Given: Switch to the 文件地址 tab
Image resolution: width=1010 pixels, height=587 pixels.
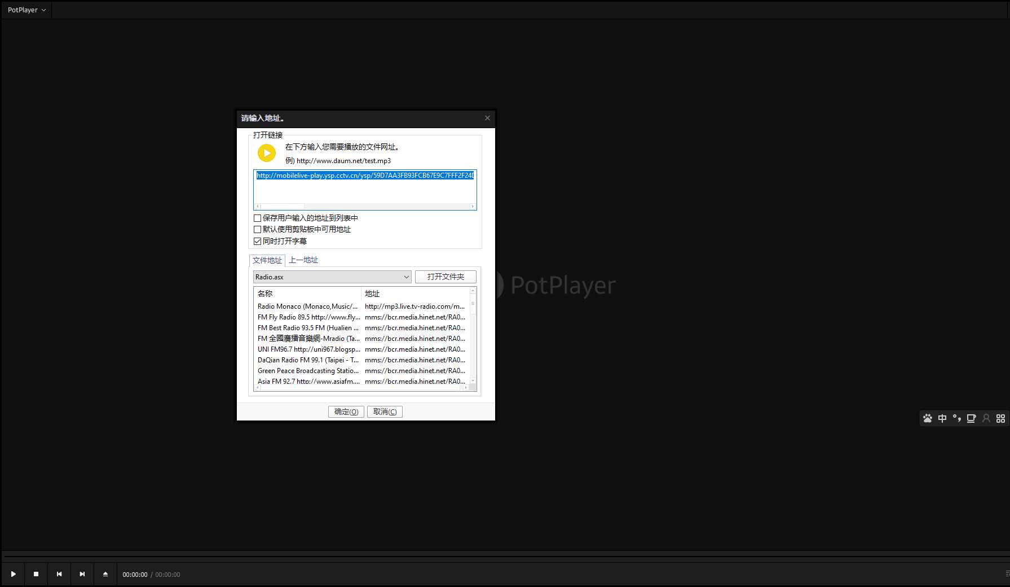Looking at the screenshot, I should 267,260.
